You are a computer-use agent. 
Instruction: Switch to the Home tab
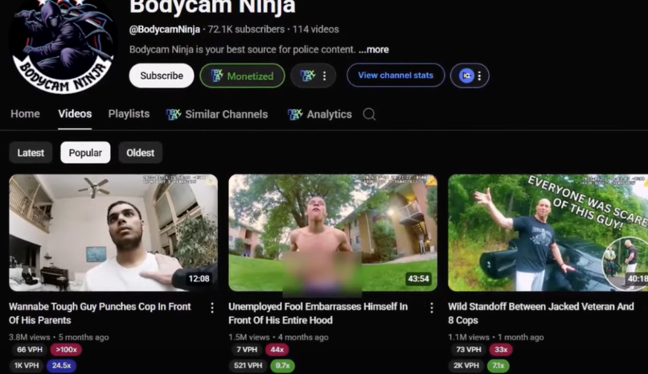click(25, 114)
